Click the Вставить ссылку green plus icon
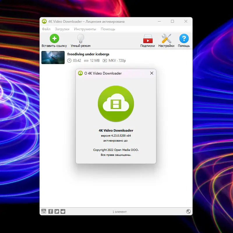 (54, 38)
